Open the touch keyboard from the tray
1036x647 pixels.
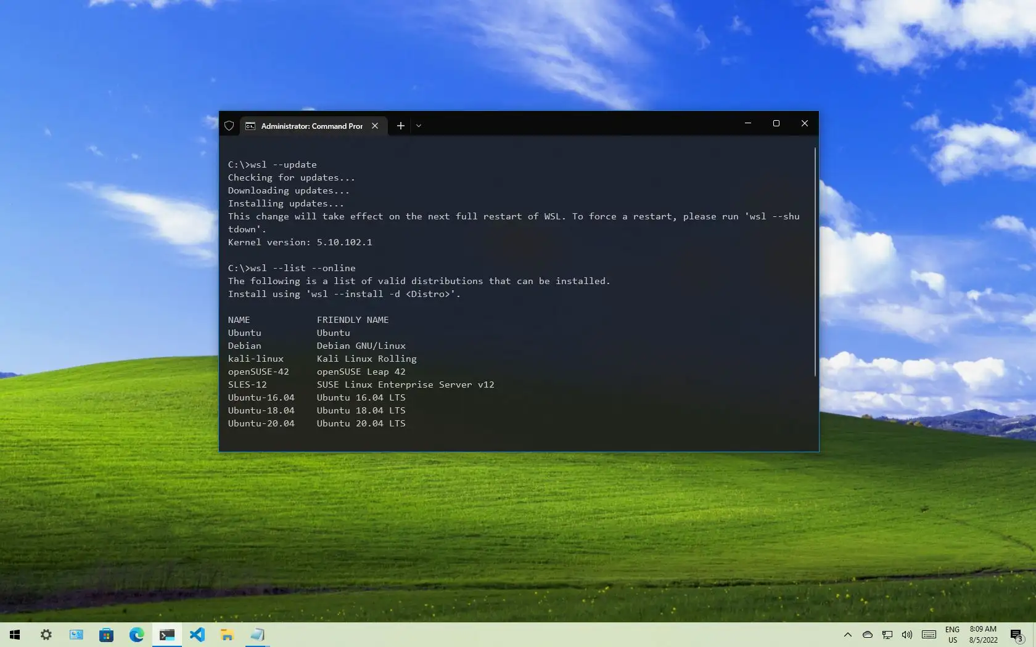point(929,635)
